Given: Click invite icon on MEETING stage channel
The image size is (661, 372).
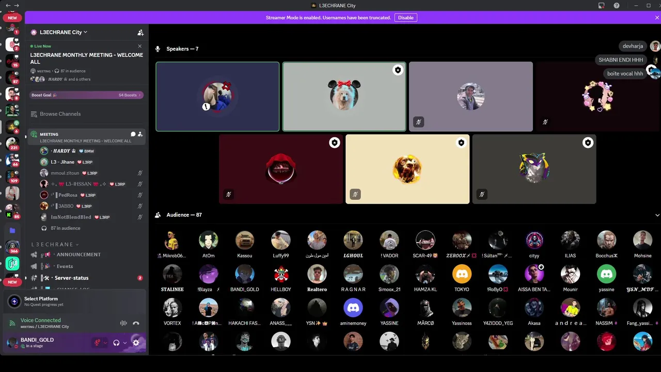Looking at the screenshot, I should (140, 134).
